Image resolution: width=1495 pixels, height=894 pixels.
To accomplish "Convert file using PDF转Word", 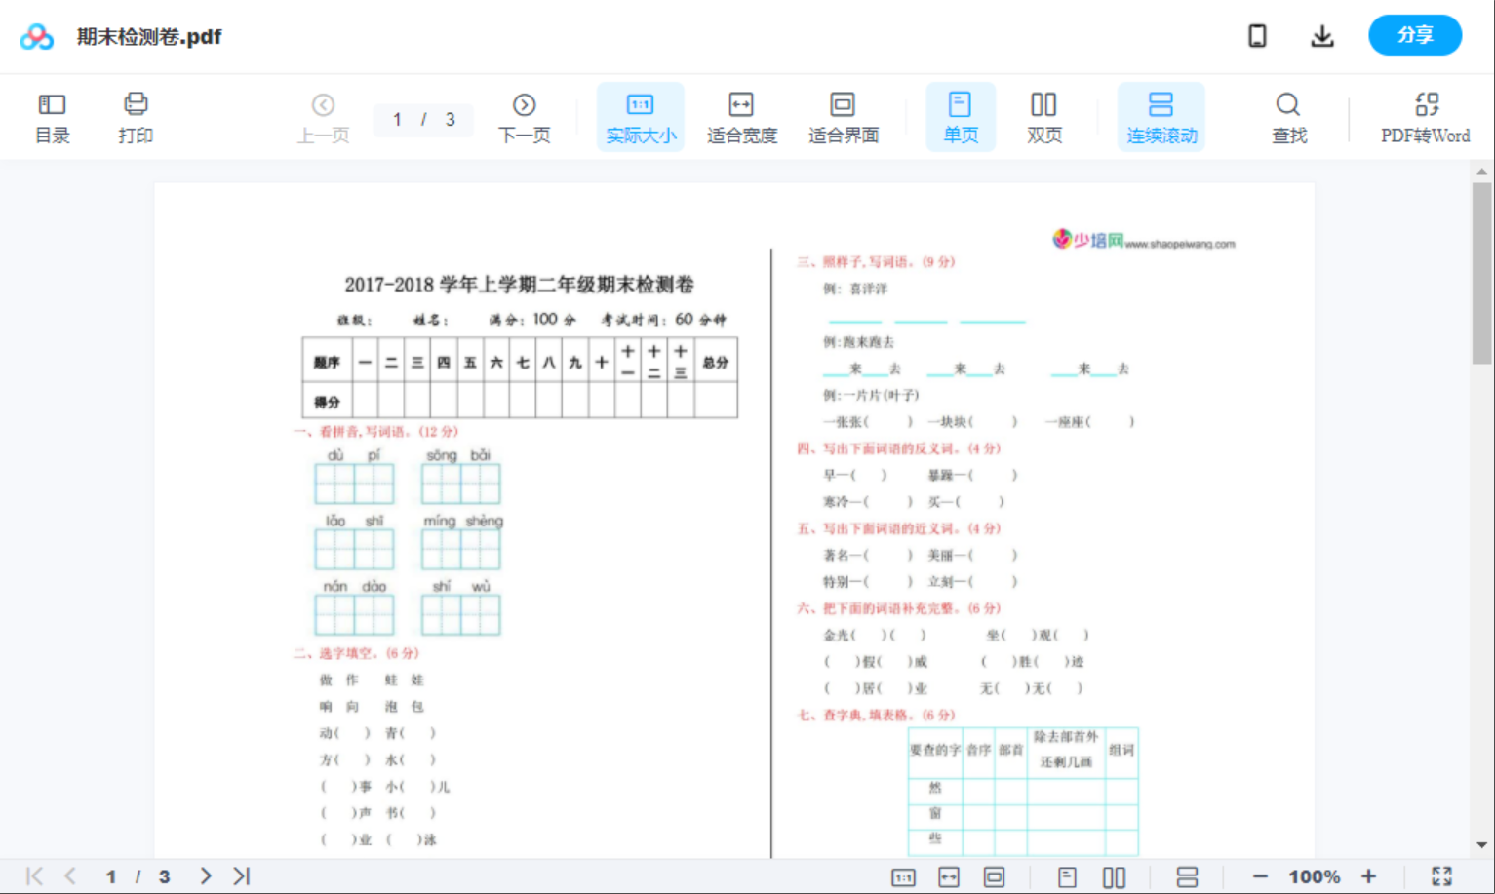I will 1425,118.
